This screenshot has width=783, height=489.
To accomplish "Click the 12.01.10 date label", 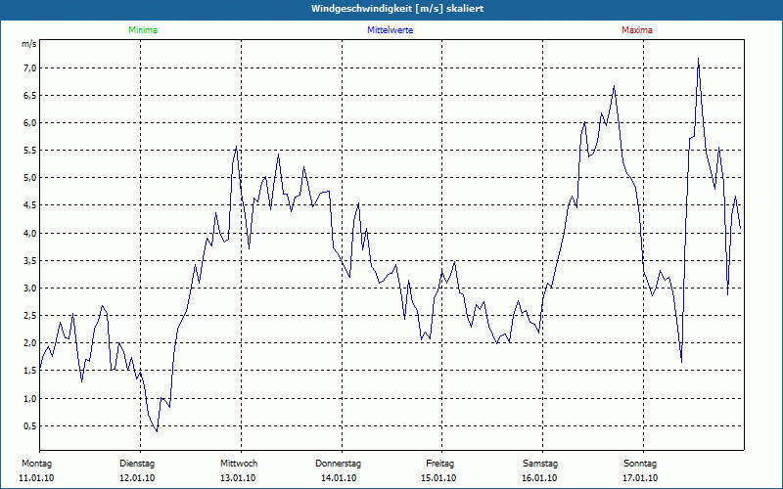I will point(137,478).
